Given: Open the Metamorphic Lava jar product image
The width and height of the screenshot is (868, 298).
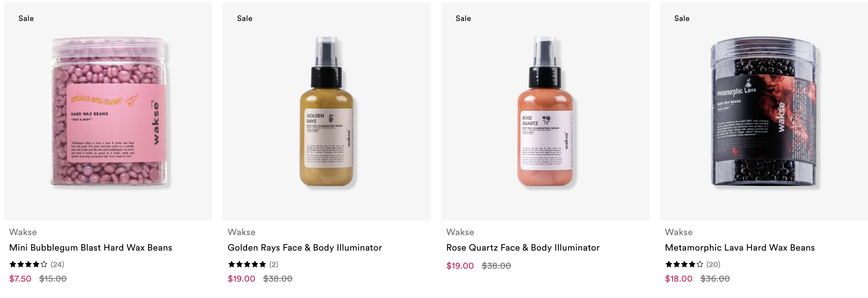Looking at the screenshot, I should tap(764, 111).
